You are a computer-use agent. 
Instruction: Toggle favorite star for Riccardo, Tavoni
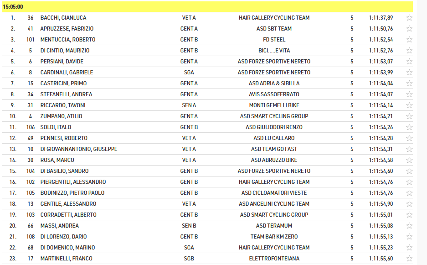pos(409,105)
